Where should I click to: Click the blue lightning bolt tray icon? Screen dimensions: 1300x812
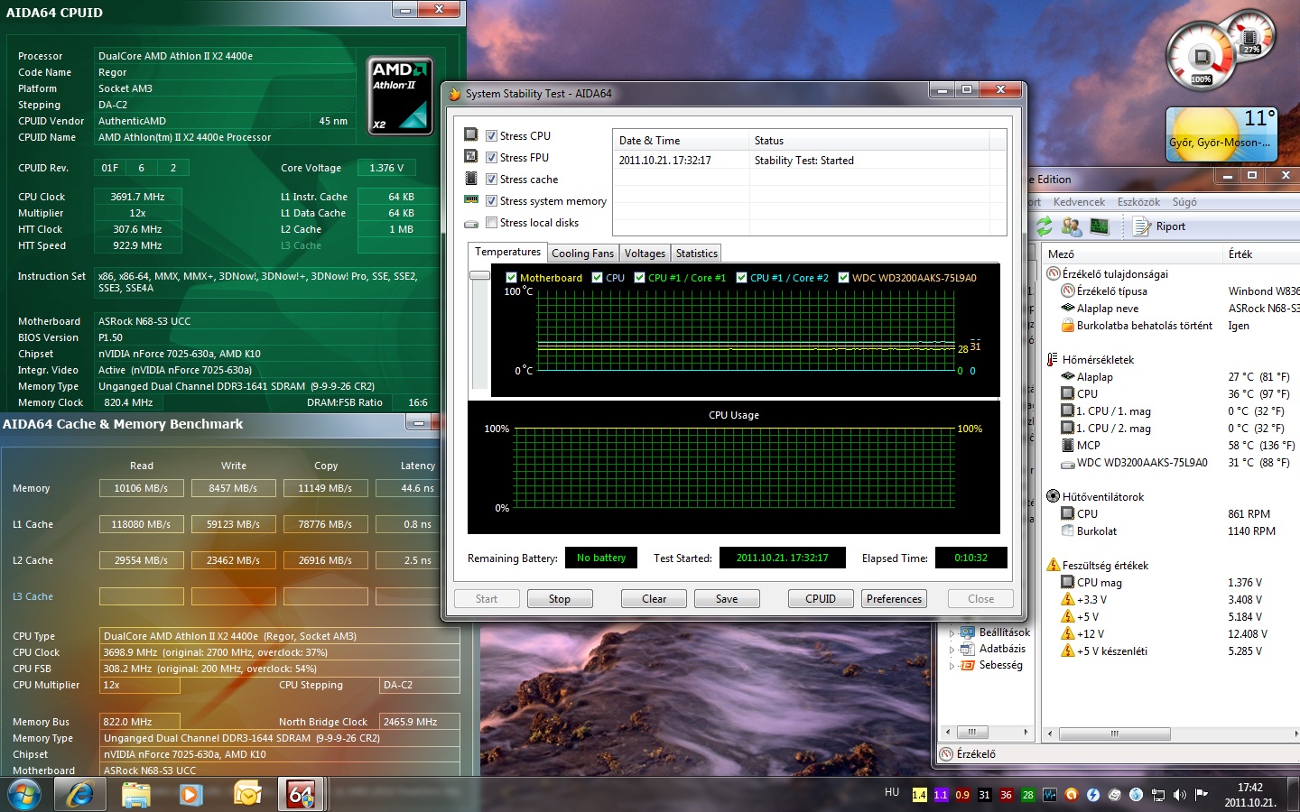[1092, 795]
